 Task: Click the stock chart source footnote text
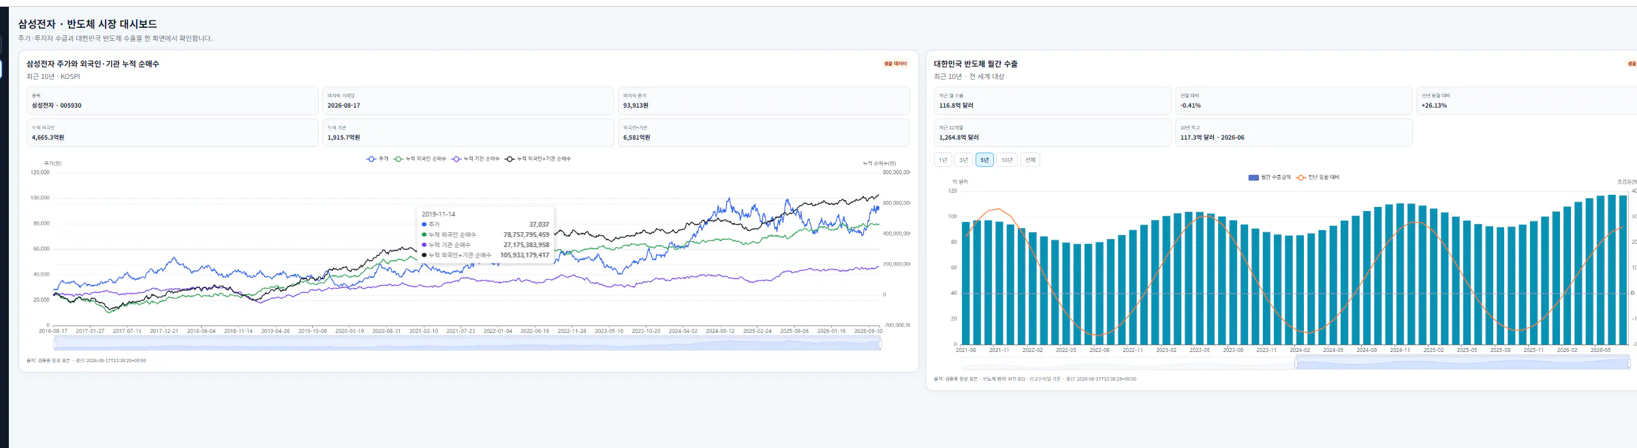click(x=87, y=361)
